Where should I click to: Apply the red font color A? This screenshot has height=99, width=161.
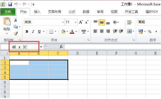(x=72, y=32)
